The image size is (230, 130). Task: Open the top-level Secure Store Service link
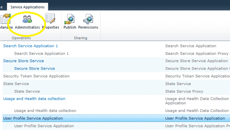click(x=24, y=61)
